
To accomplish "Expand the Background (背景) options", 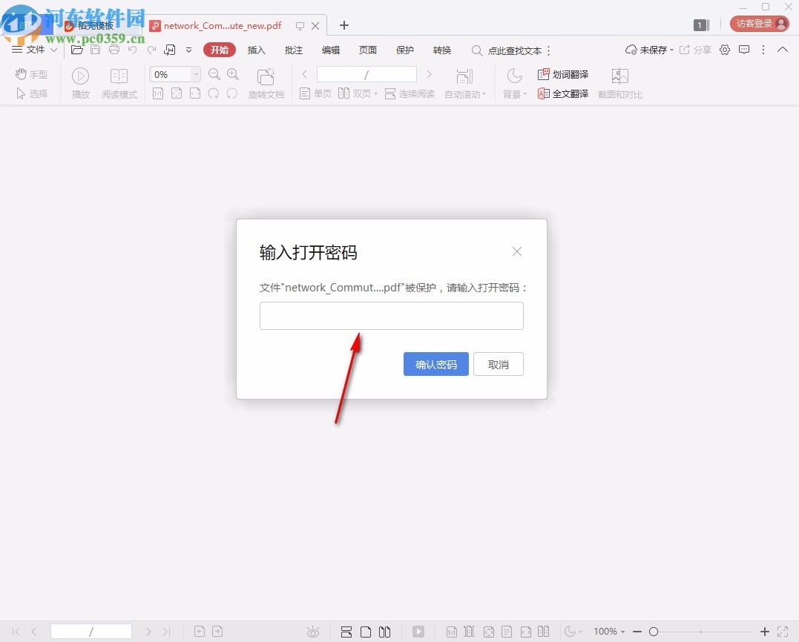I will [514, 93].
